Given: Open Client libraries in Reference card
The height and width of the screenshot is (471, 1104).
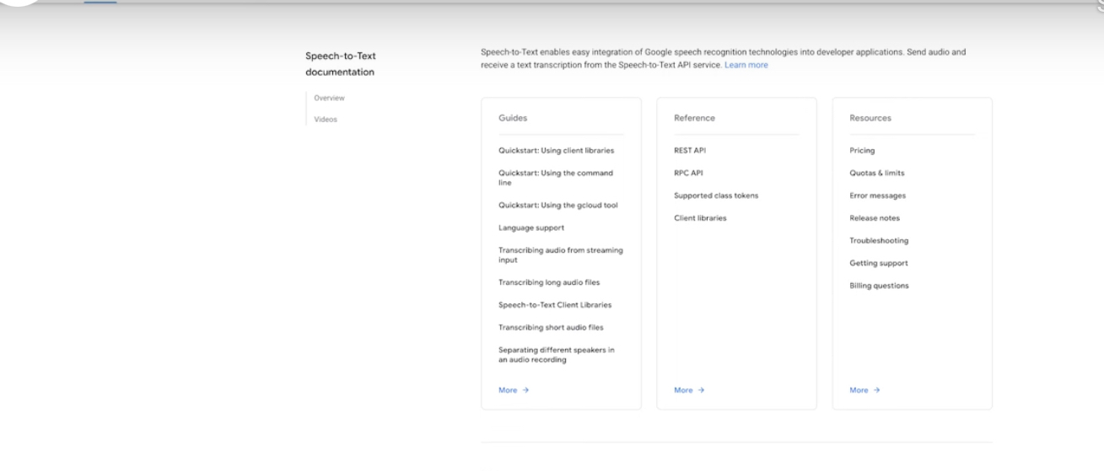Looking at the screenshot, I should pos(700,218).
